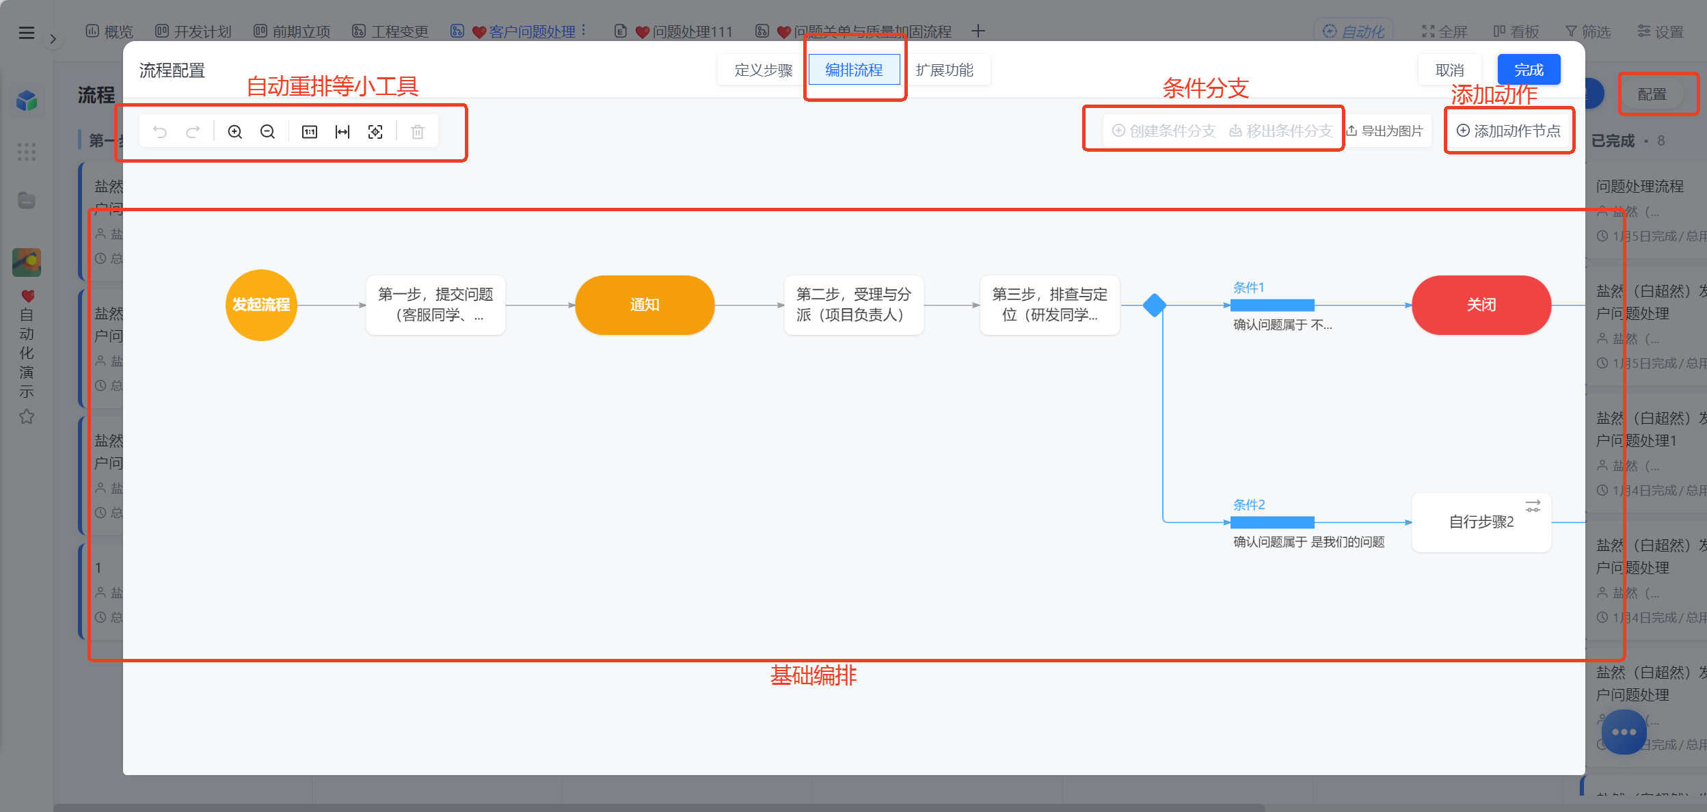Open the 前期立项 view tab
This screenshot has width=1707, height=812.
pyautogui.click(x=292, y=31)
